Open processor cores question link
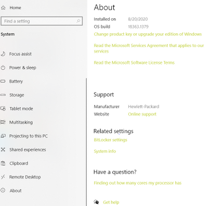208x206 pixels. [x=138, y=183]
